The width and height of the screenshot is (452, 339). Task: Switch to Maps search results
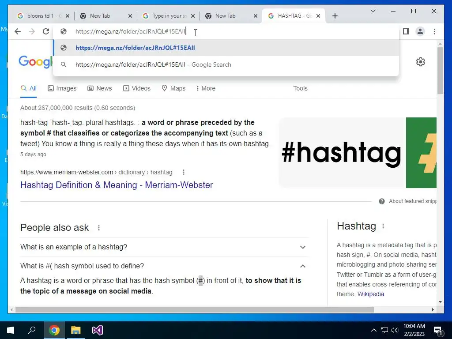coord(173,88)
